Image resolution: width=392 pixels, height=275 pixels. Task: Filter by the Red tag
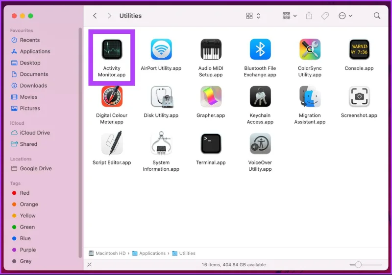click(21, 193)
